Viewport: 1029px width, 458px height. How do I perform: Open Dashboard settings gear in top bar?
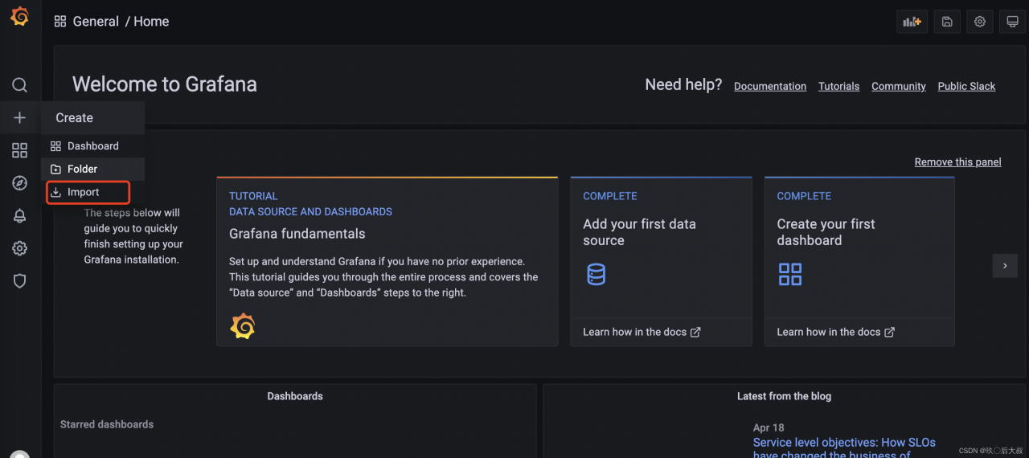point(980,22)
